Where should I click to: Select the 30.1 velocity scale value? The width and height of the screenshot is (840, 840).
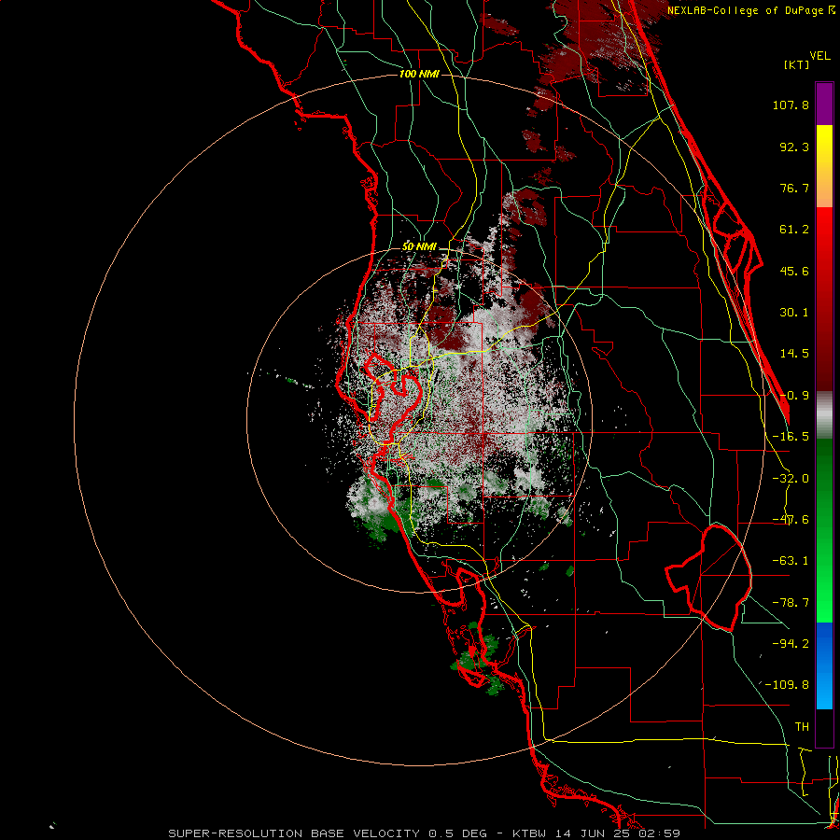tap(794, 313)
